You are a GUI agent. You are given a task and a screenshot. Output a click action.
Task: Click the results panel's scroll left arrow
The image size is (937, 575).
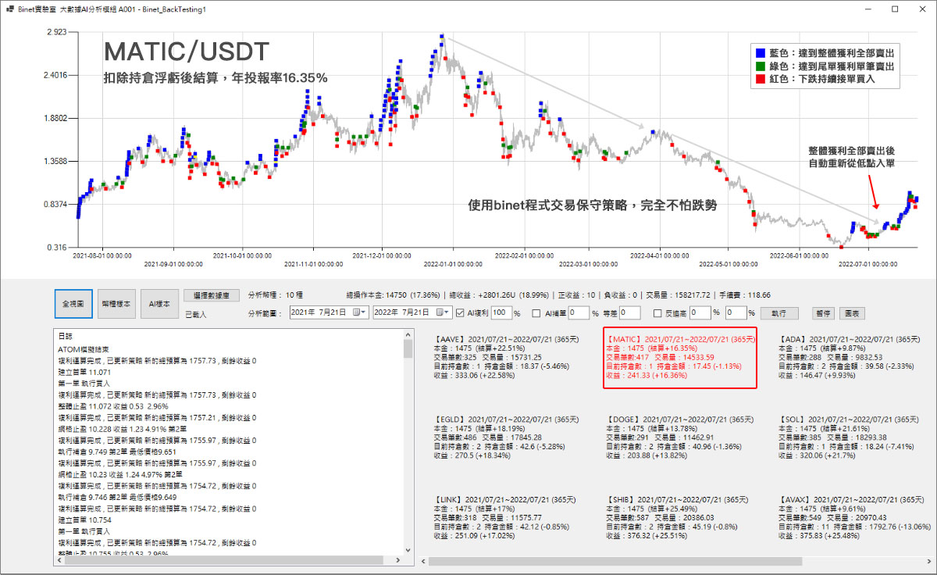[x=424, y=561]
